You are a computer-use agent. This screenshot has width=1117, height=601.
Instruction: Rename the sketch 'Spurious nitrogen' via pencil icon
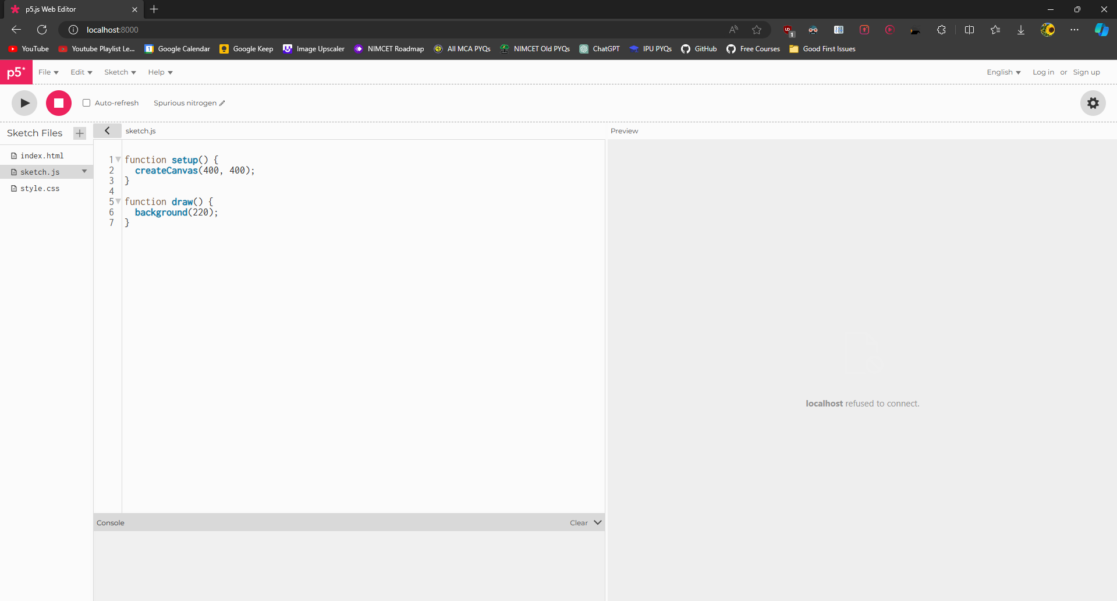(x=222, y=102)
